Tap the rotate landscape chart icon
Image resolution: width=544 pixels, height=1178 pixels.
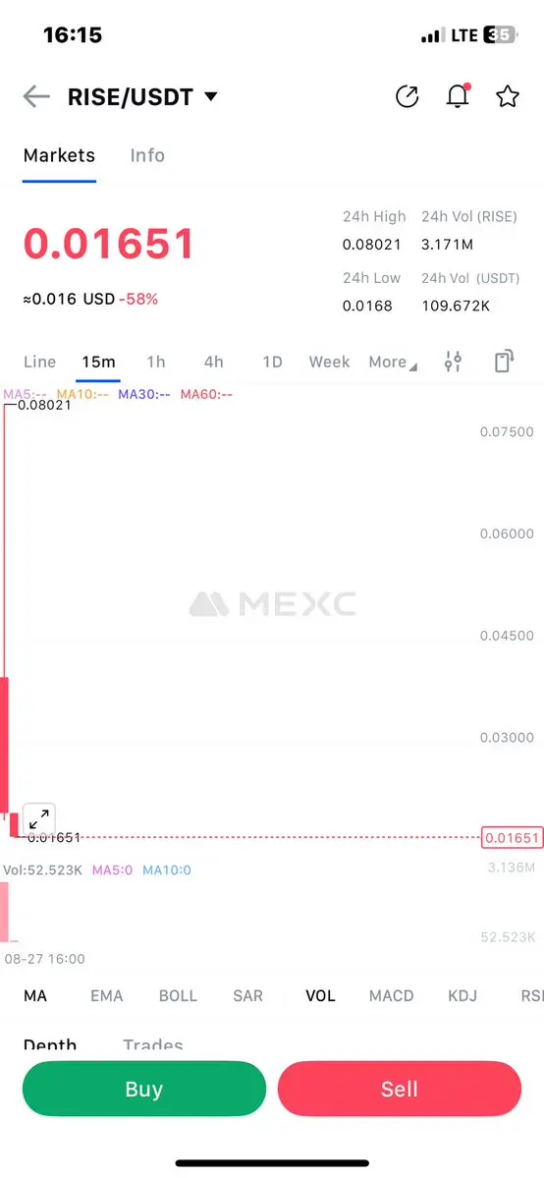click(x=504, y=362)
